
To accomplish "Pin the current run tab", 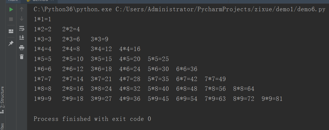I will (x=11, y=43).
